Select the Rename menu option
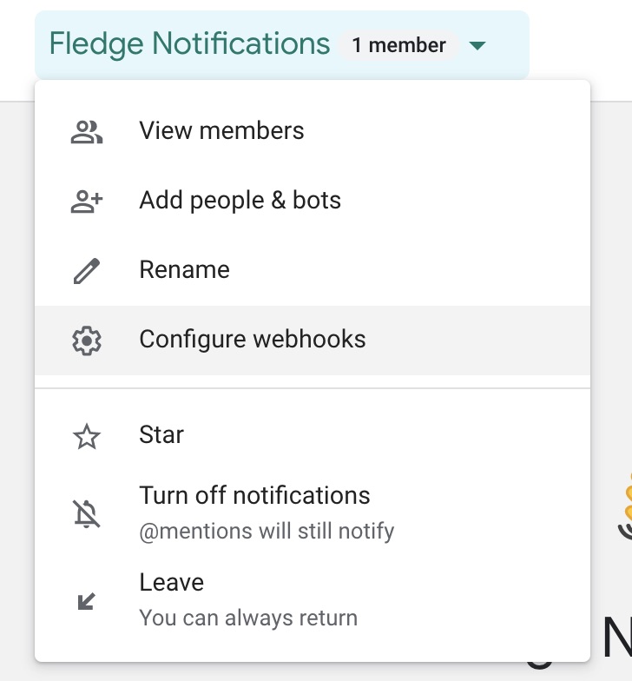 [184, 270]
